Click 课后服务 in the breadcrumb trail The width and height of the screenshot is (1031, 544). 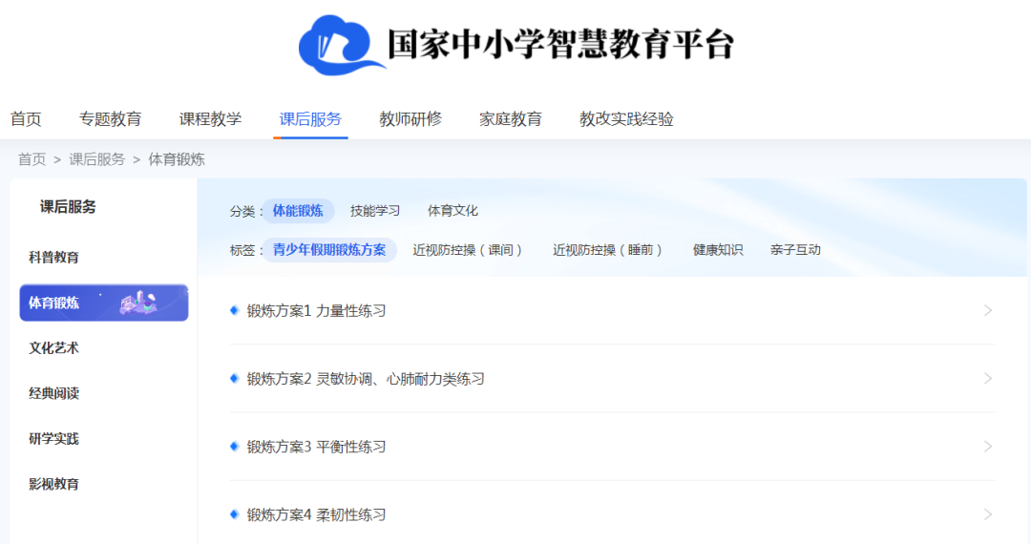click(x=96, y=159)
